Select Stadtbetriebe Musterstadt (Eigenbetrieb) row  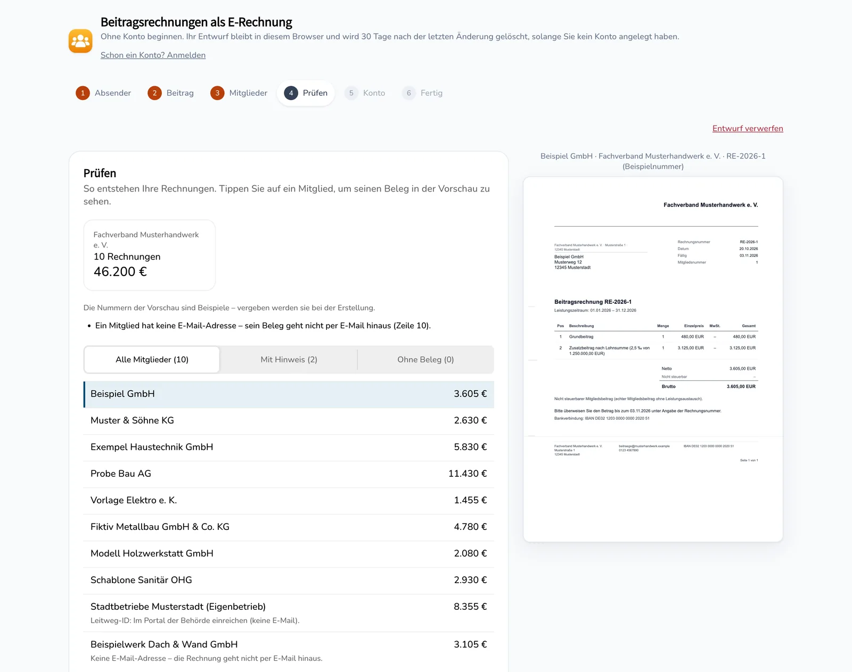289,613
